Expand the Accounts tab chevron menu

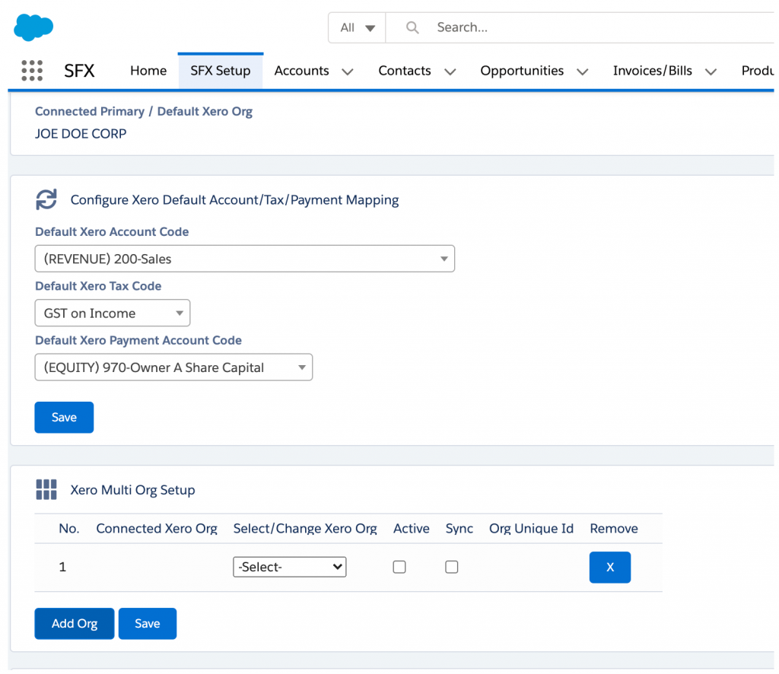[x=348, y=72]
